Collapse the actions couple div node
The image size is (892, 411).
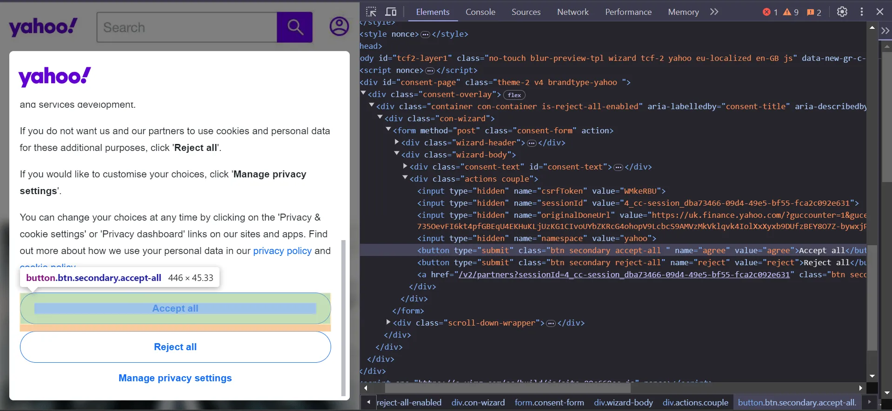click(x=405, y=178)
